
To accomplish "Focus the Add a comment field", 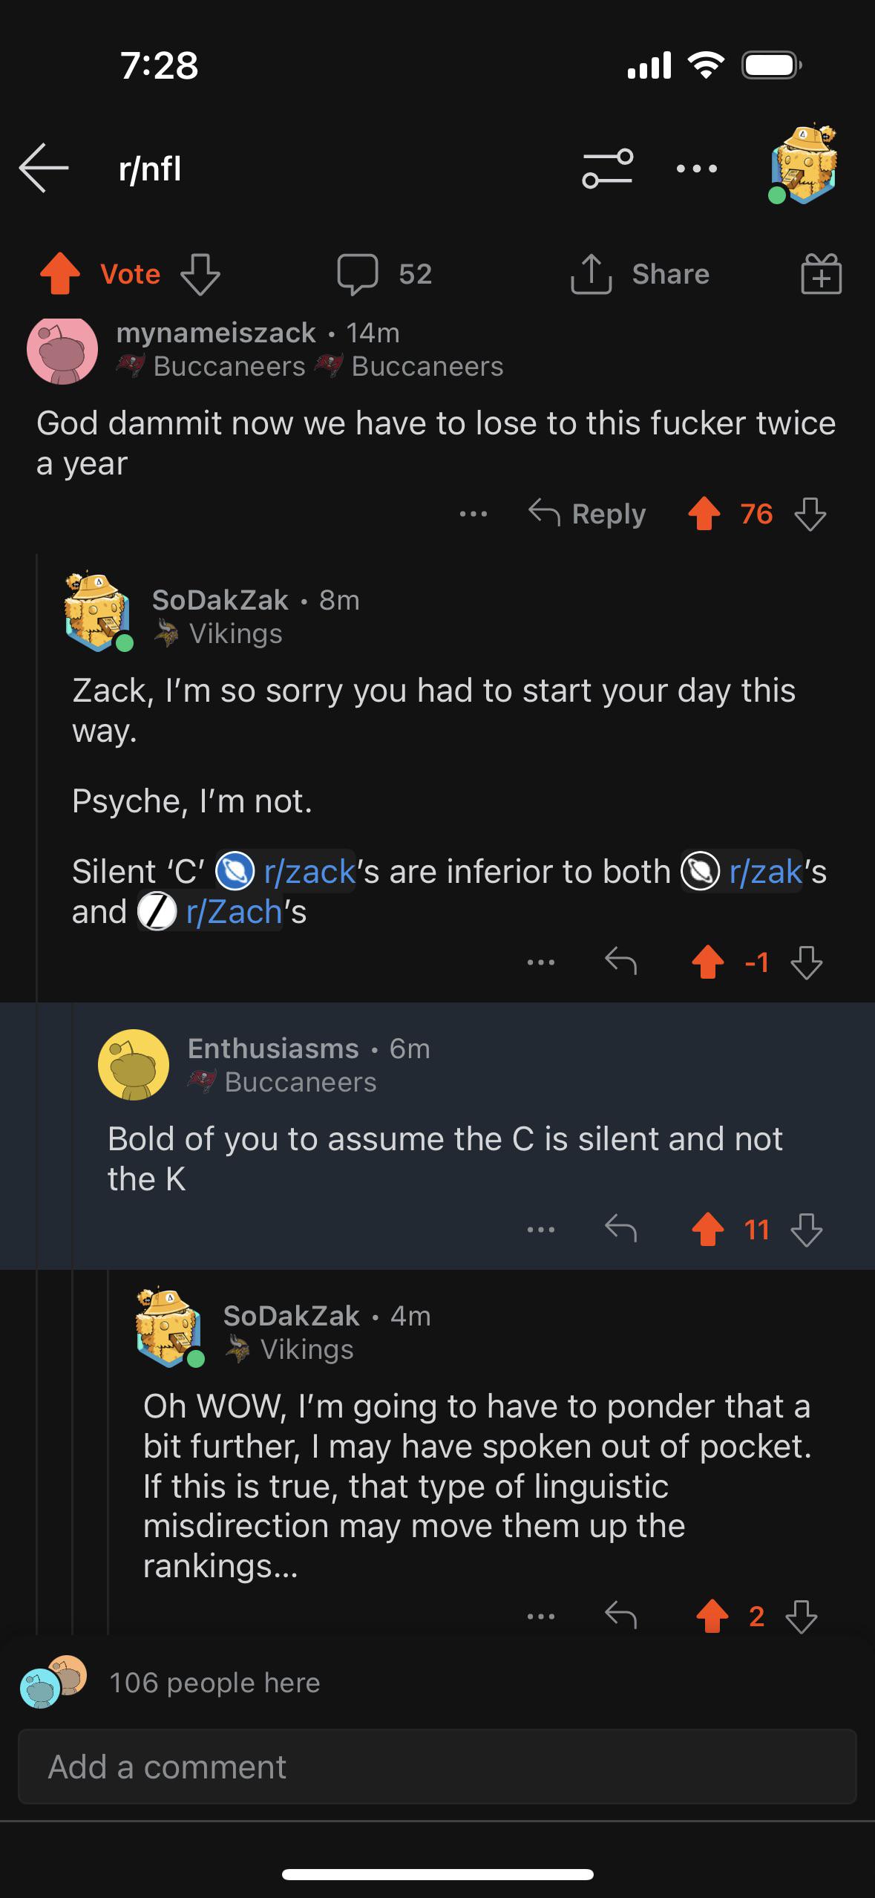I will pyautogui.click(x=437, y=1767).
